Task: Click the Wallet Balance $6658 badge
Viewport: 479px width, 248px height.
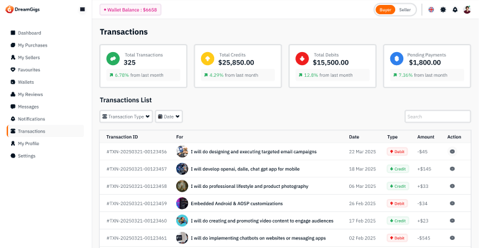Action: [130, 10]
